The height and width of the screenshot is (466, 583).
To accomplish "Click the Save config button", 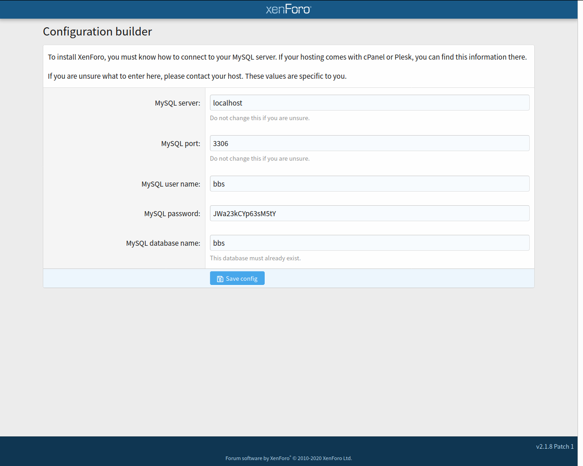I will tap(237, 279).
